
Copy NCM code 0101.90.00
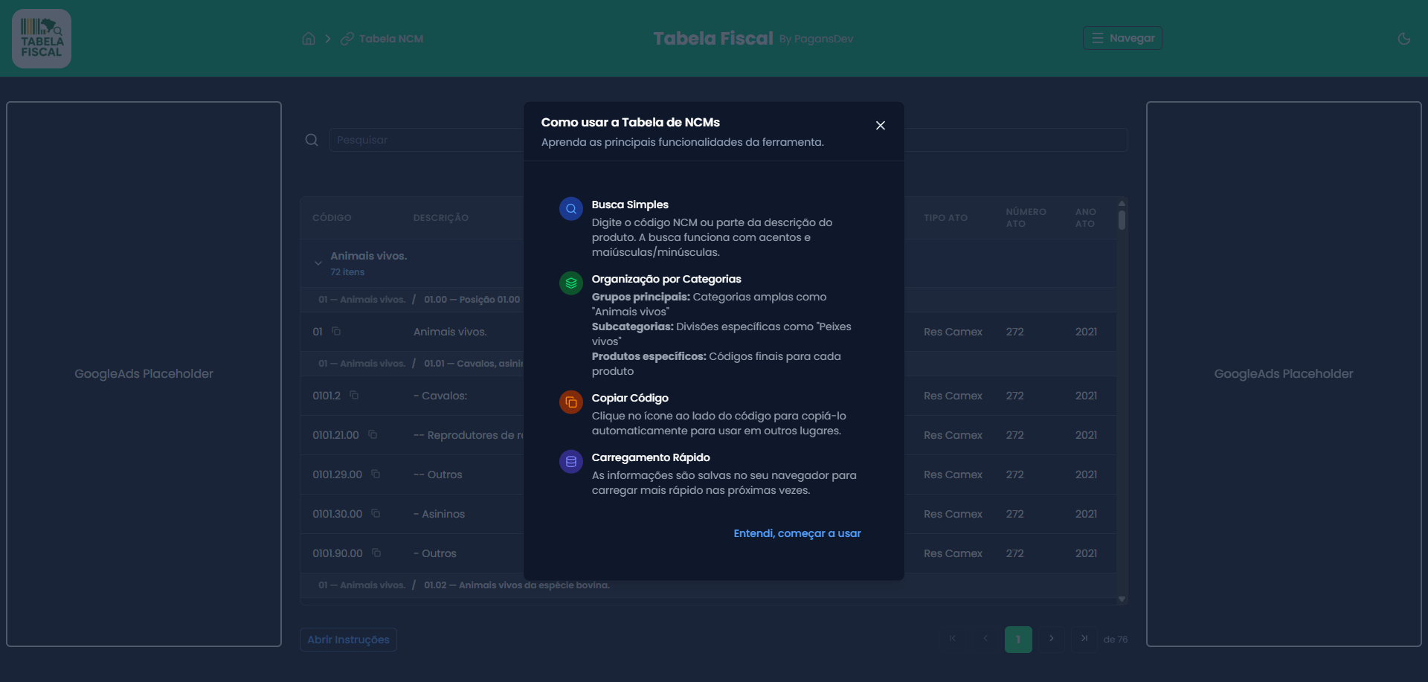click(376, 553)
